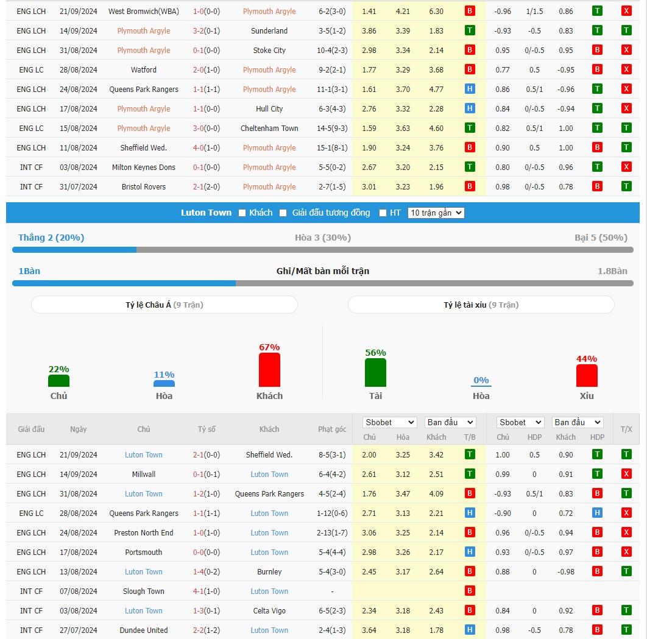Click green T result icon in Luton vs Sheffield Wed. row
647x639 pixels.
click(470, 454)
